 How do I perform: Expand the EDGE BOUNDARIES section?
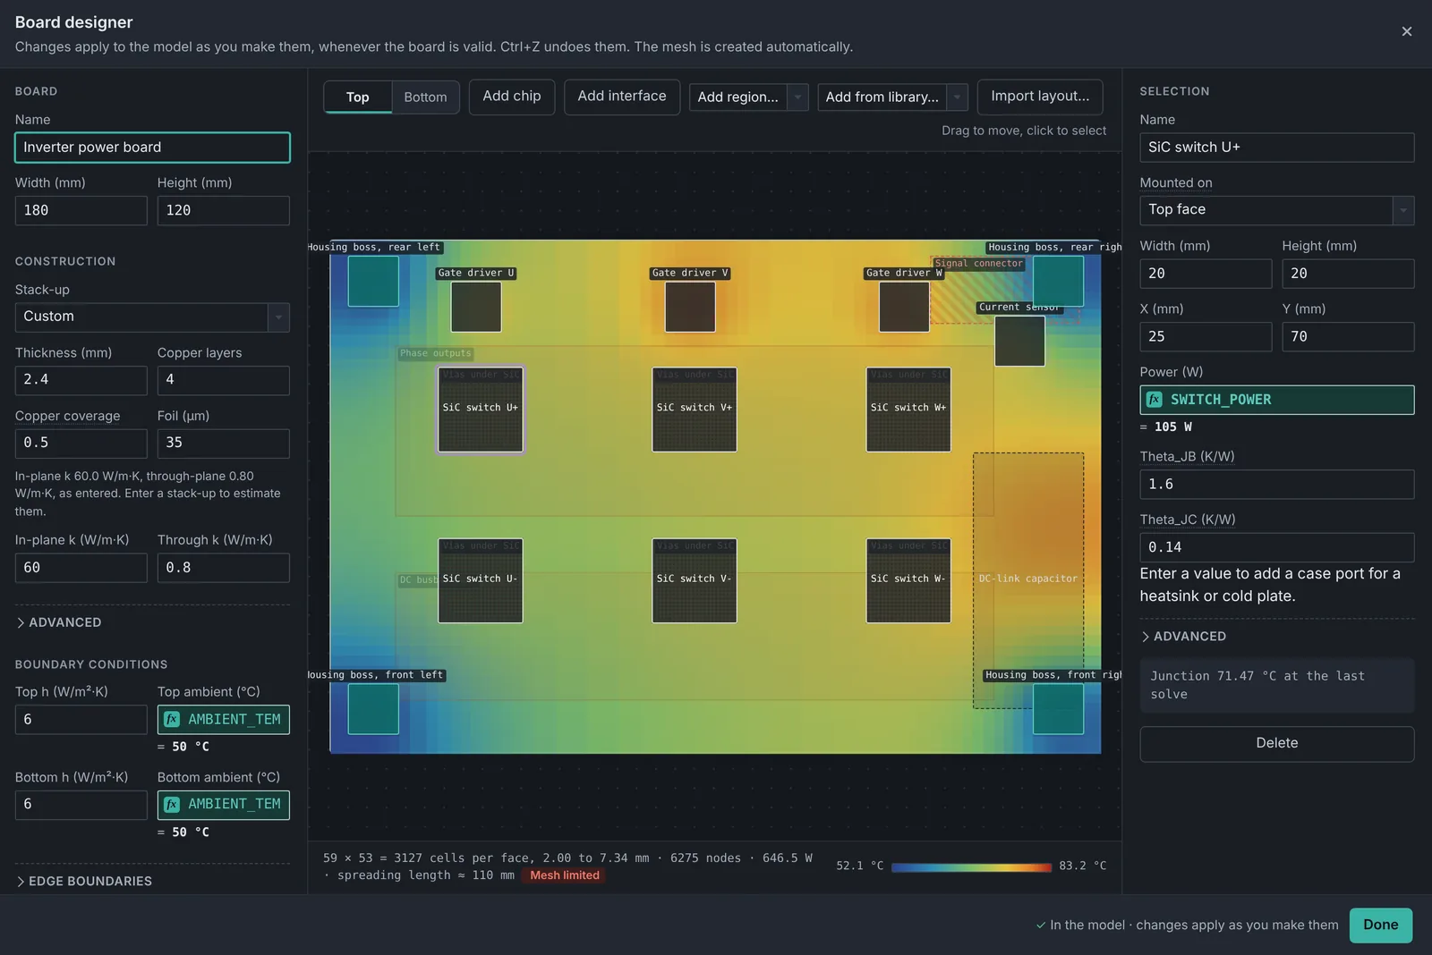click(x=84, y=882)
